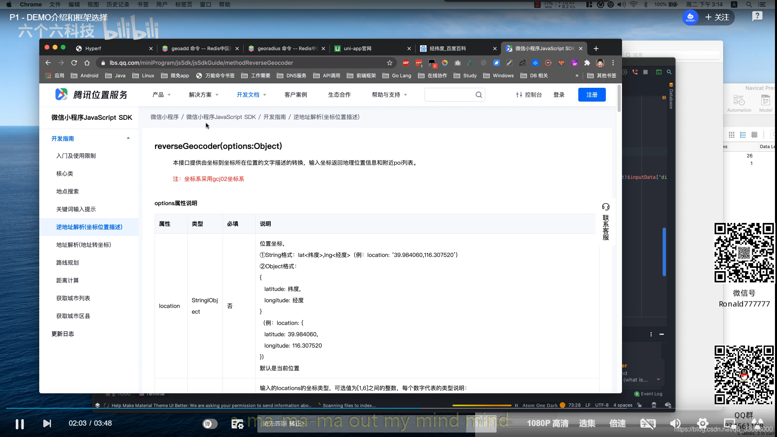Bookmark this page with star icon
Viewport: 777px width, 437px height.
point(389,63)
